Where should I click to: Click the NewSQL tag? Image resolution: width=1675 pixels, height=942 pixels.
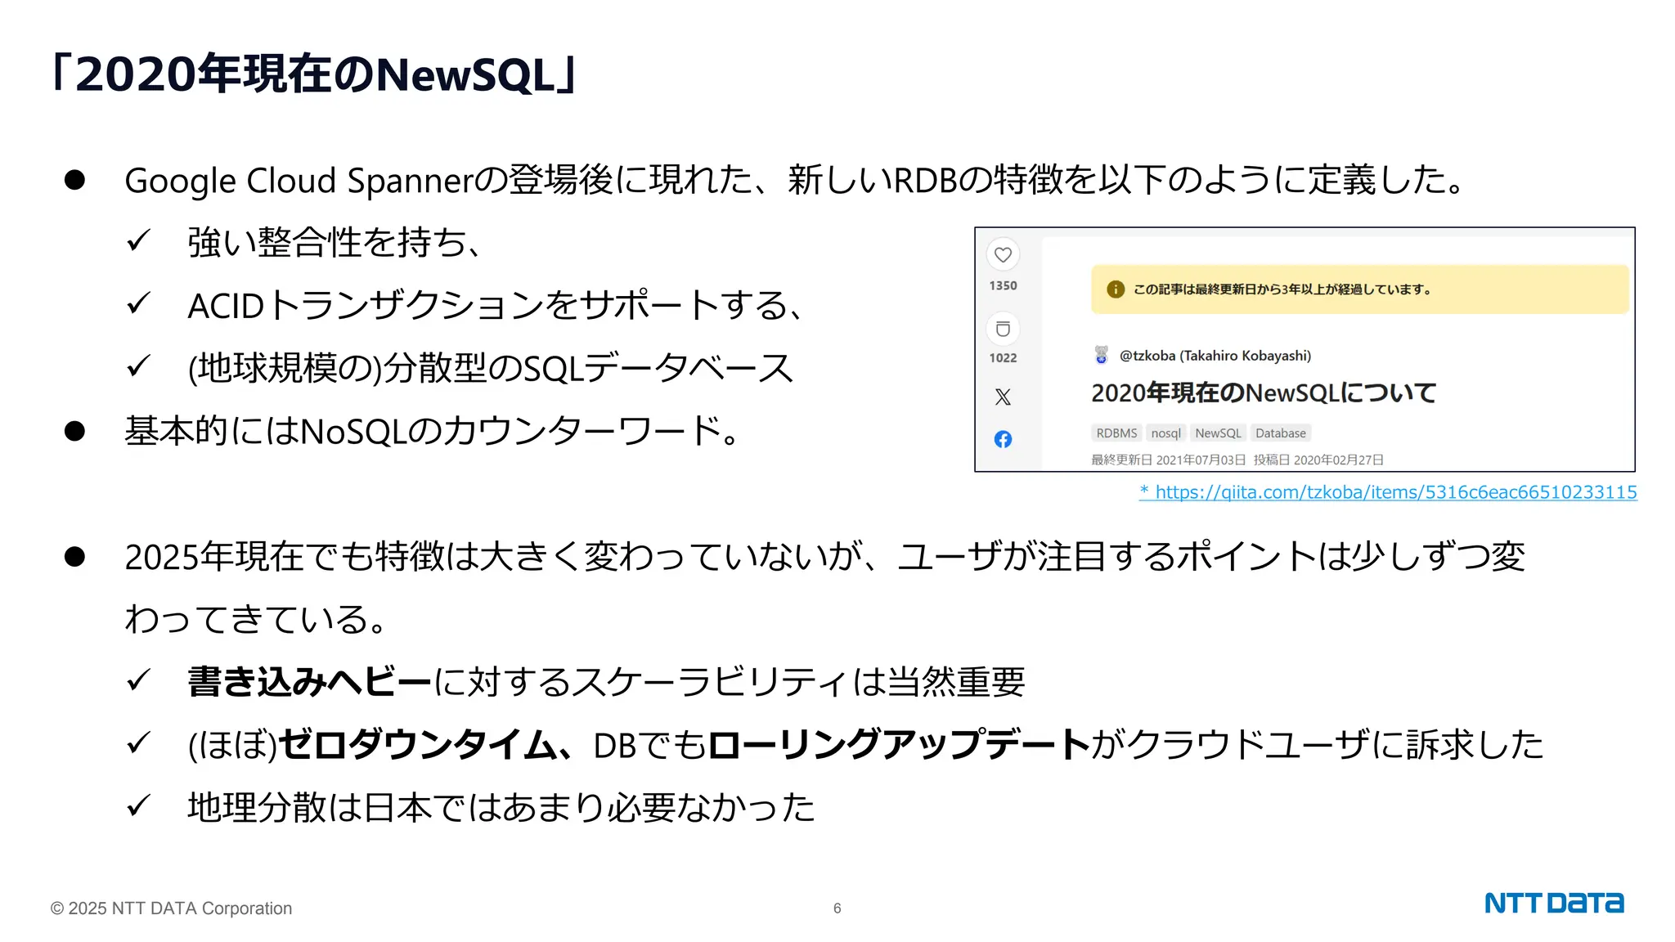pyautogui.click(x=1218, y=433)
